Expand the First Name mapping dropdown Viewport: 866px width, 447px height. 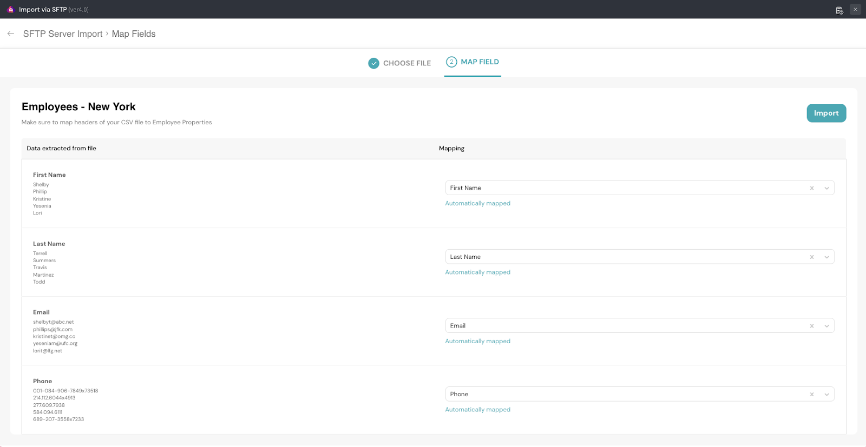tap(826, 188)
